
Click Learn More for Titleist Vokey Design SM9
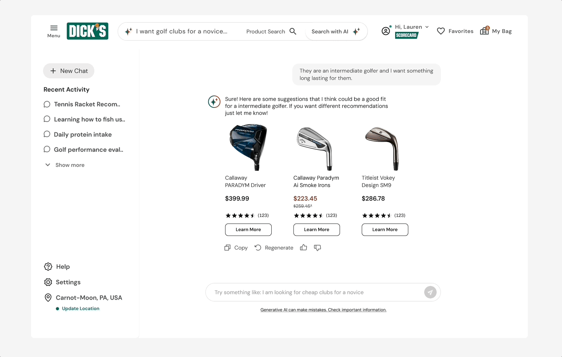(385, 229)
